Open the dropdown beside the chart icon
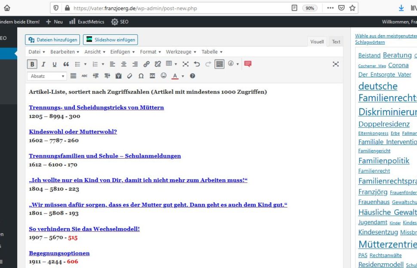417x268 pixels. pyautogui.click(x=237, y=64)
